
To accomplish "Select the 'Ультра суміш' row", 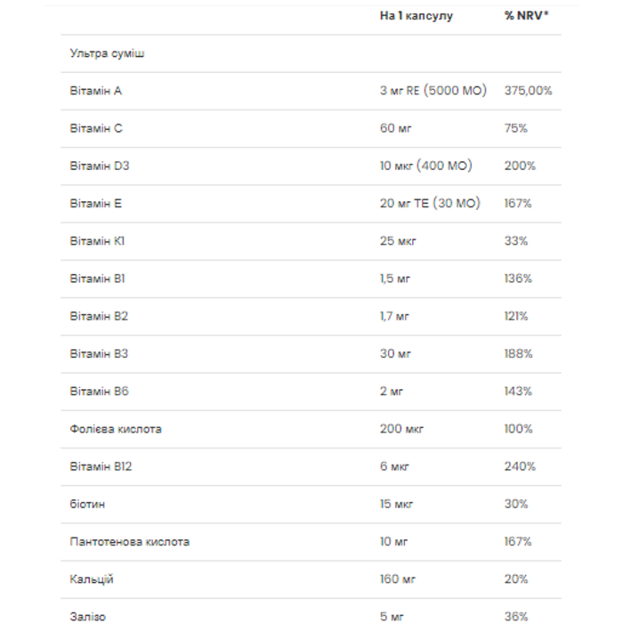I will (x=311, y=53).
